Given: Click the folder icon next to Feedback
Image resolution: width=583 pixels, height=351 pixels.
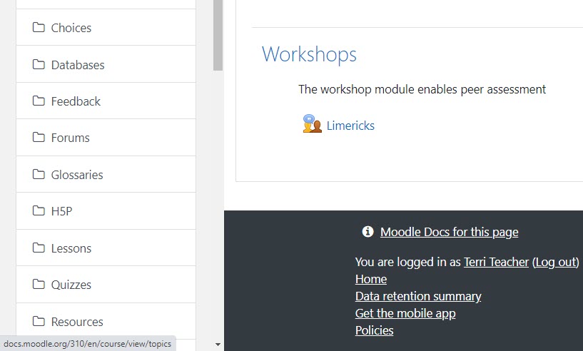Looking at the screenshot, I should pyautogui.click(x=39, y=101).
